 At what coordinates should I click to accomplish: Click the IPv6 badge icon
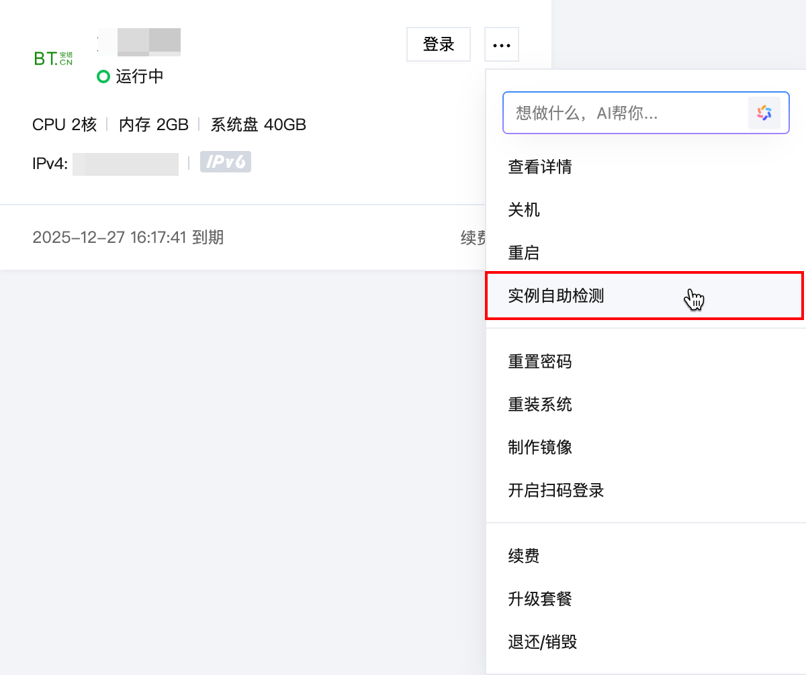[x=226, y=162]
